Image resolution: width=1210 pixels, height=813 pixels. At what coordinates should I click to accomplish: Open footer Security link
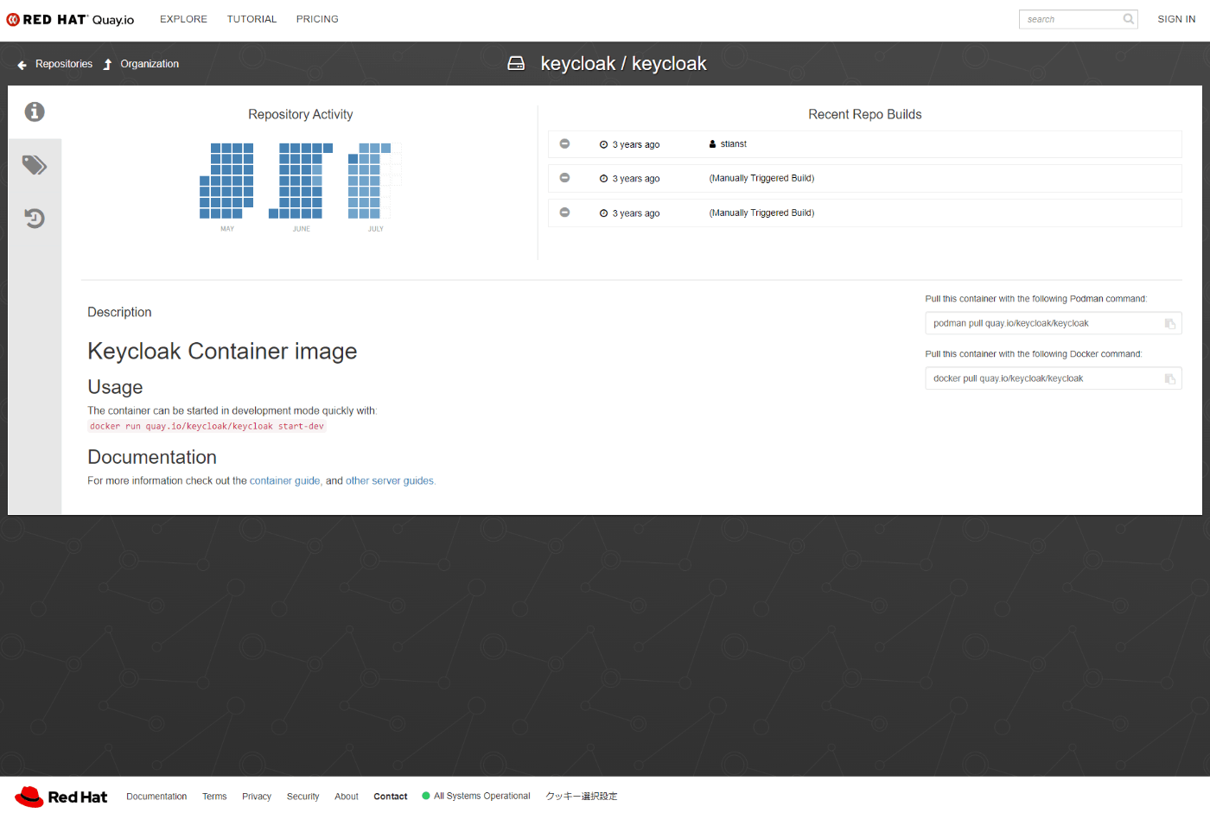click(x=302, y=797)
